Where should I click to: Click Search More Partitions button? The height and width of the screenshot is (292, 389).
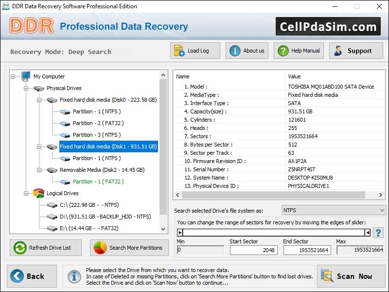(129, 248)
